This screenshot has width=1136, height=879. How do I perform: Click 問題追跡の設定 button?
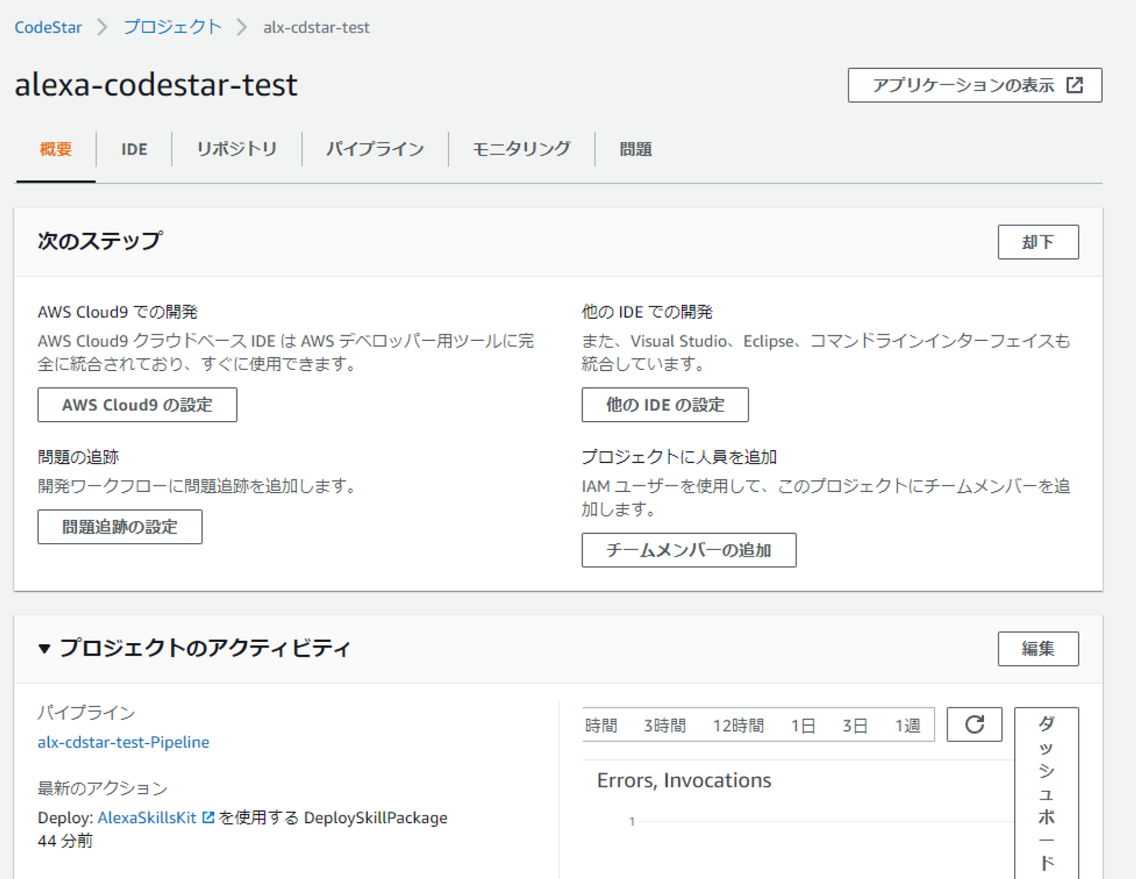click(x=120, y=527)
